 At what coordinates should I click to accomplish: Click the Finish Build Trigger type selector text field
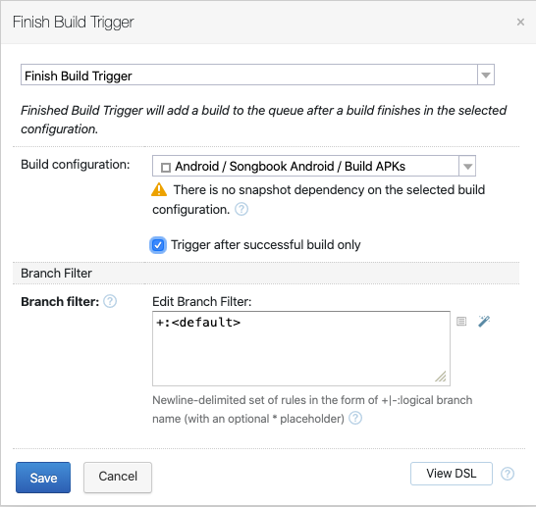coord(249,75)
